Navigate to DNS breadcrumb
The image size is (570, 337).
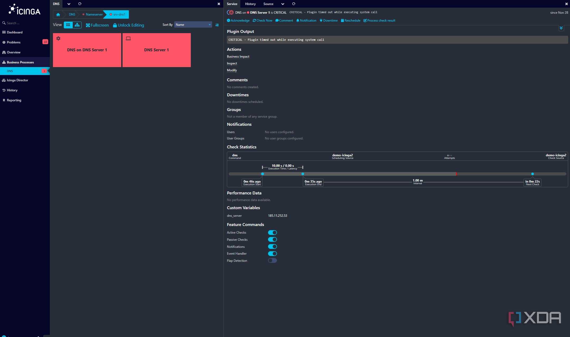72,14
